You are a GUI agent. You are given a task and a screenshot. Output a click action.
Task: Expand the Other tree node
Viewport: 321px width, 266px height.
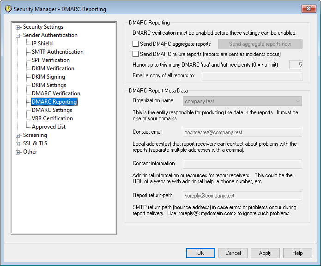click(x=18, y=152)
